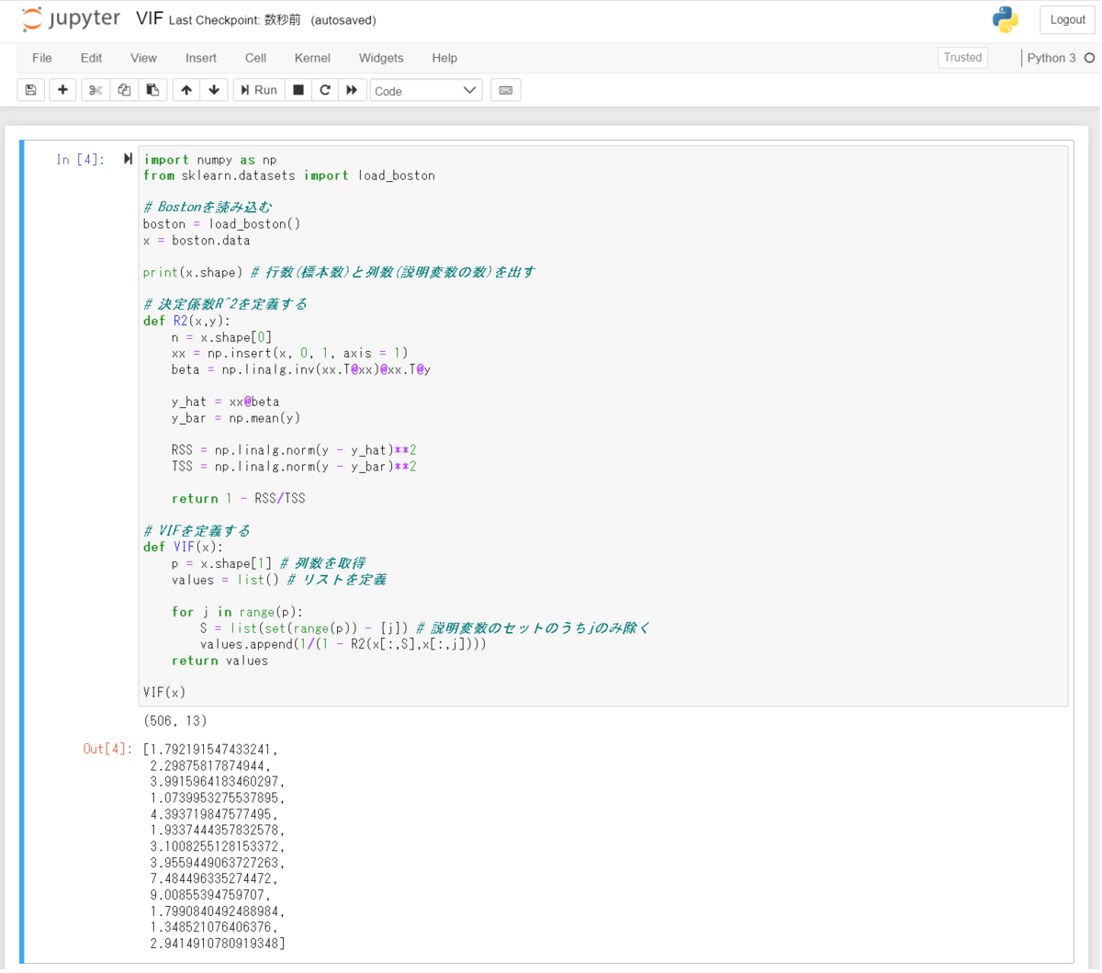Restart the kernel with the circular arrow icon
Image resolution: width=1102 pixels, height=973 pixels.
click(325, 90)
